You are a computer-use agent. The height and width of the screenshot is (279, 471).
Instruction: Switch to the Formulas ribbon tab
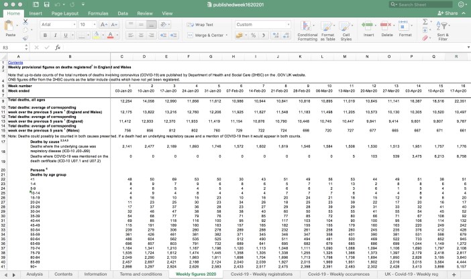tap(98, 13)
